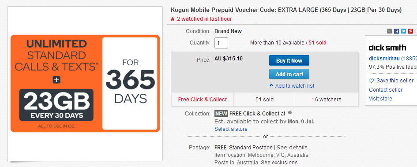Click the Buy It Now button
This screenshot has height=167, width=417.
tap(289, 60)
